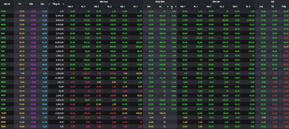The width and height of the screenshot is (289, 129).
Task: Select the LPB ticker symbol
Action: (x=3, y=29)
